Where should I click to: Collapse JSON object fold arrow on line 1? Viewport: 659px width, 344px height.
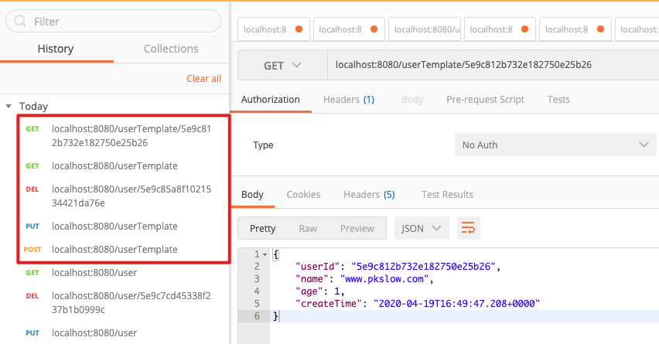[265, 254]
